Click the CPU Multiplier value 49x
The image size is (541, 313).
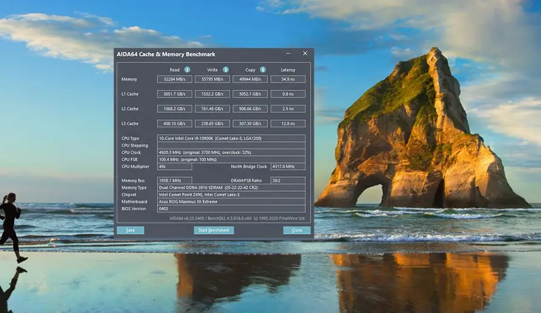coord(174,167)
